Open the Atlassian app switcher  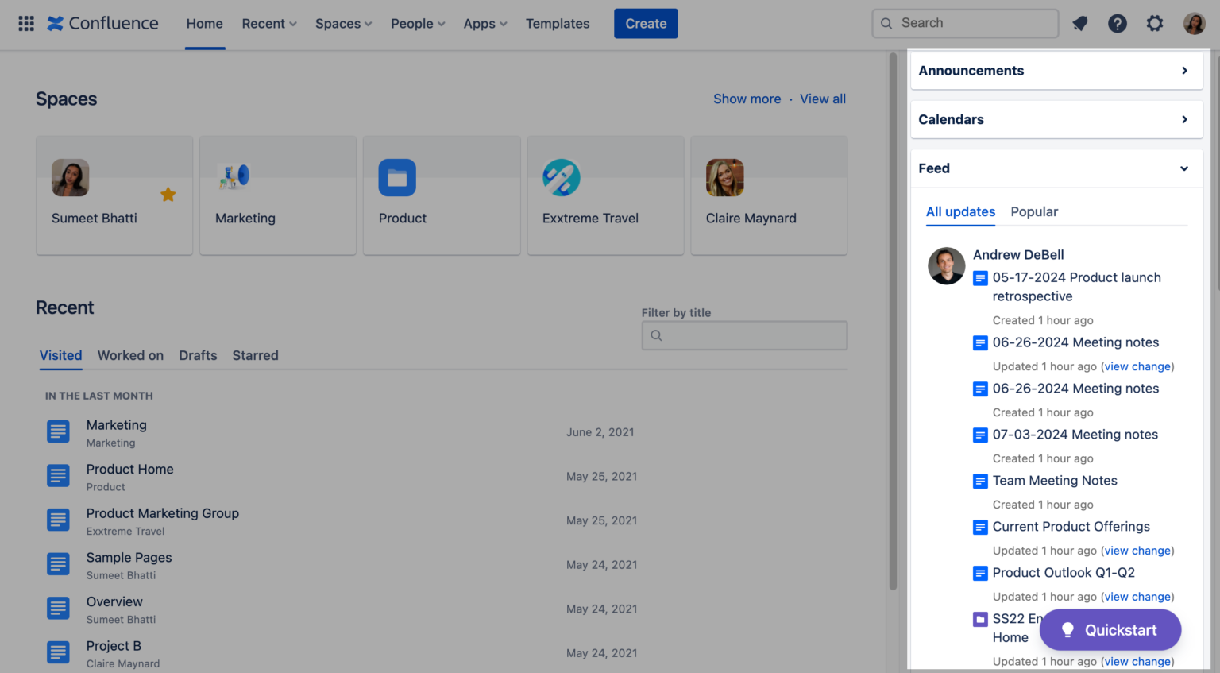pos(25,23)
